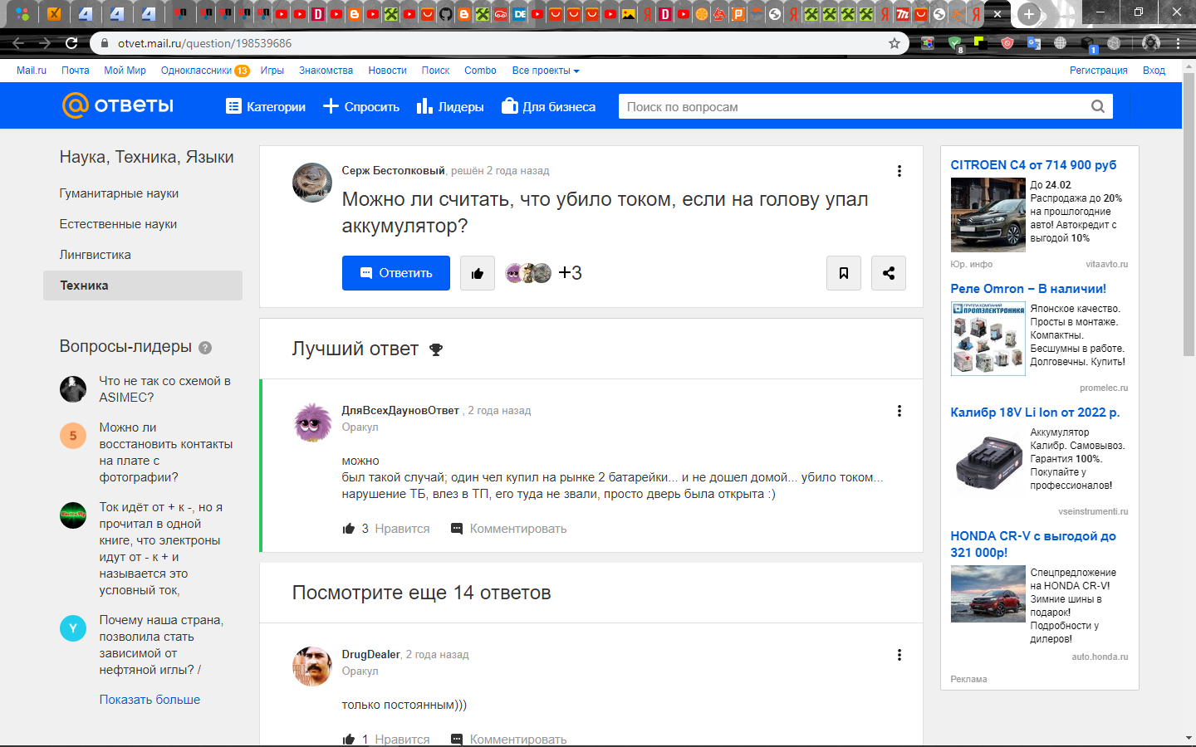Like DrugDealer's answer via 1 Нравится
The image size is (1196, 747).
(x=386, y=740)
